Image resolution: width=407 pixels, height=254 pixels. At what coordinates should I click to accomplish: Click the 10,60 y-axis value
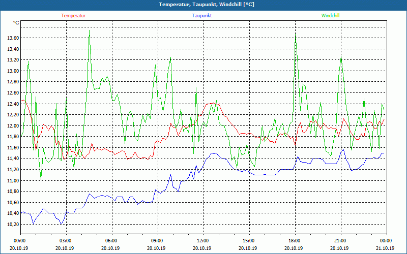coord(13,202)
